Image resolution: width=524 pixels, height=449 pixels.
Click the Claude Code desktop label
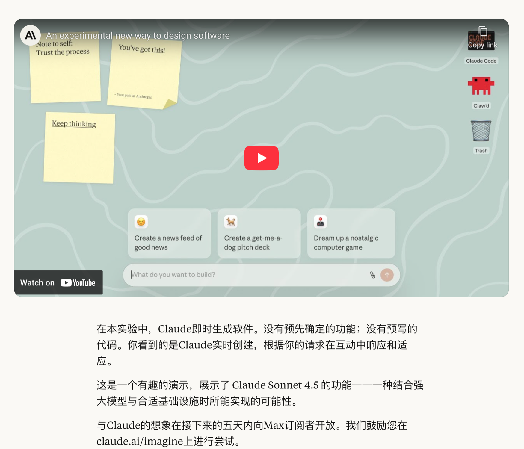tap(481, 61)
